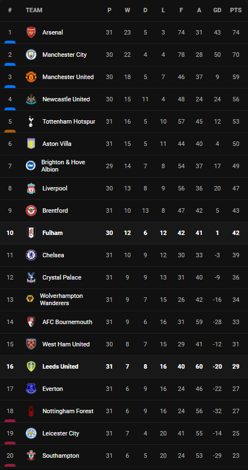Click the Everton club crest

(x=31, y=389)
